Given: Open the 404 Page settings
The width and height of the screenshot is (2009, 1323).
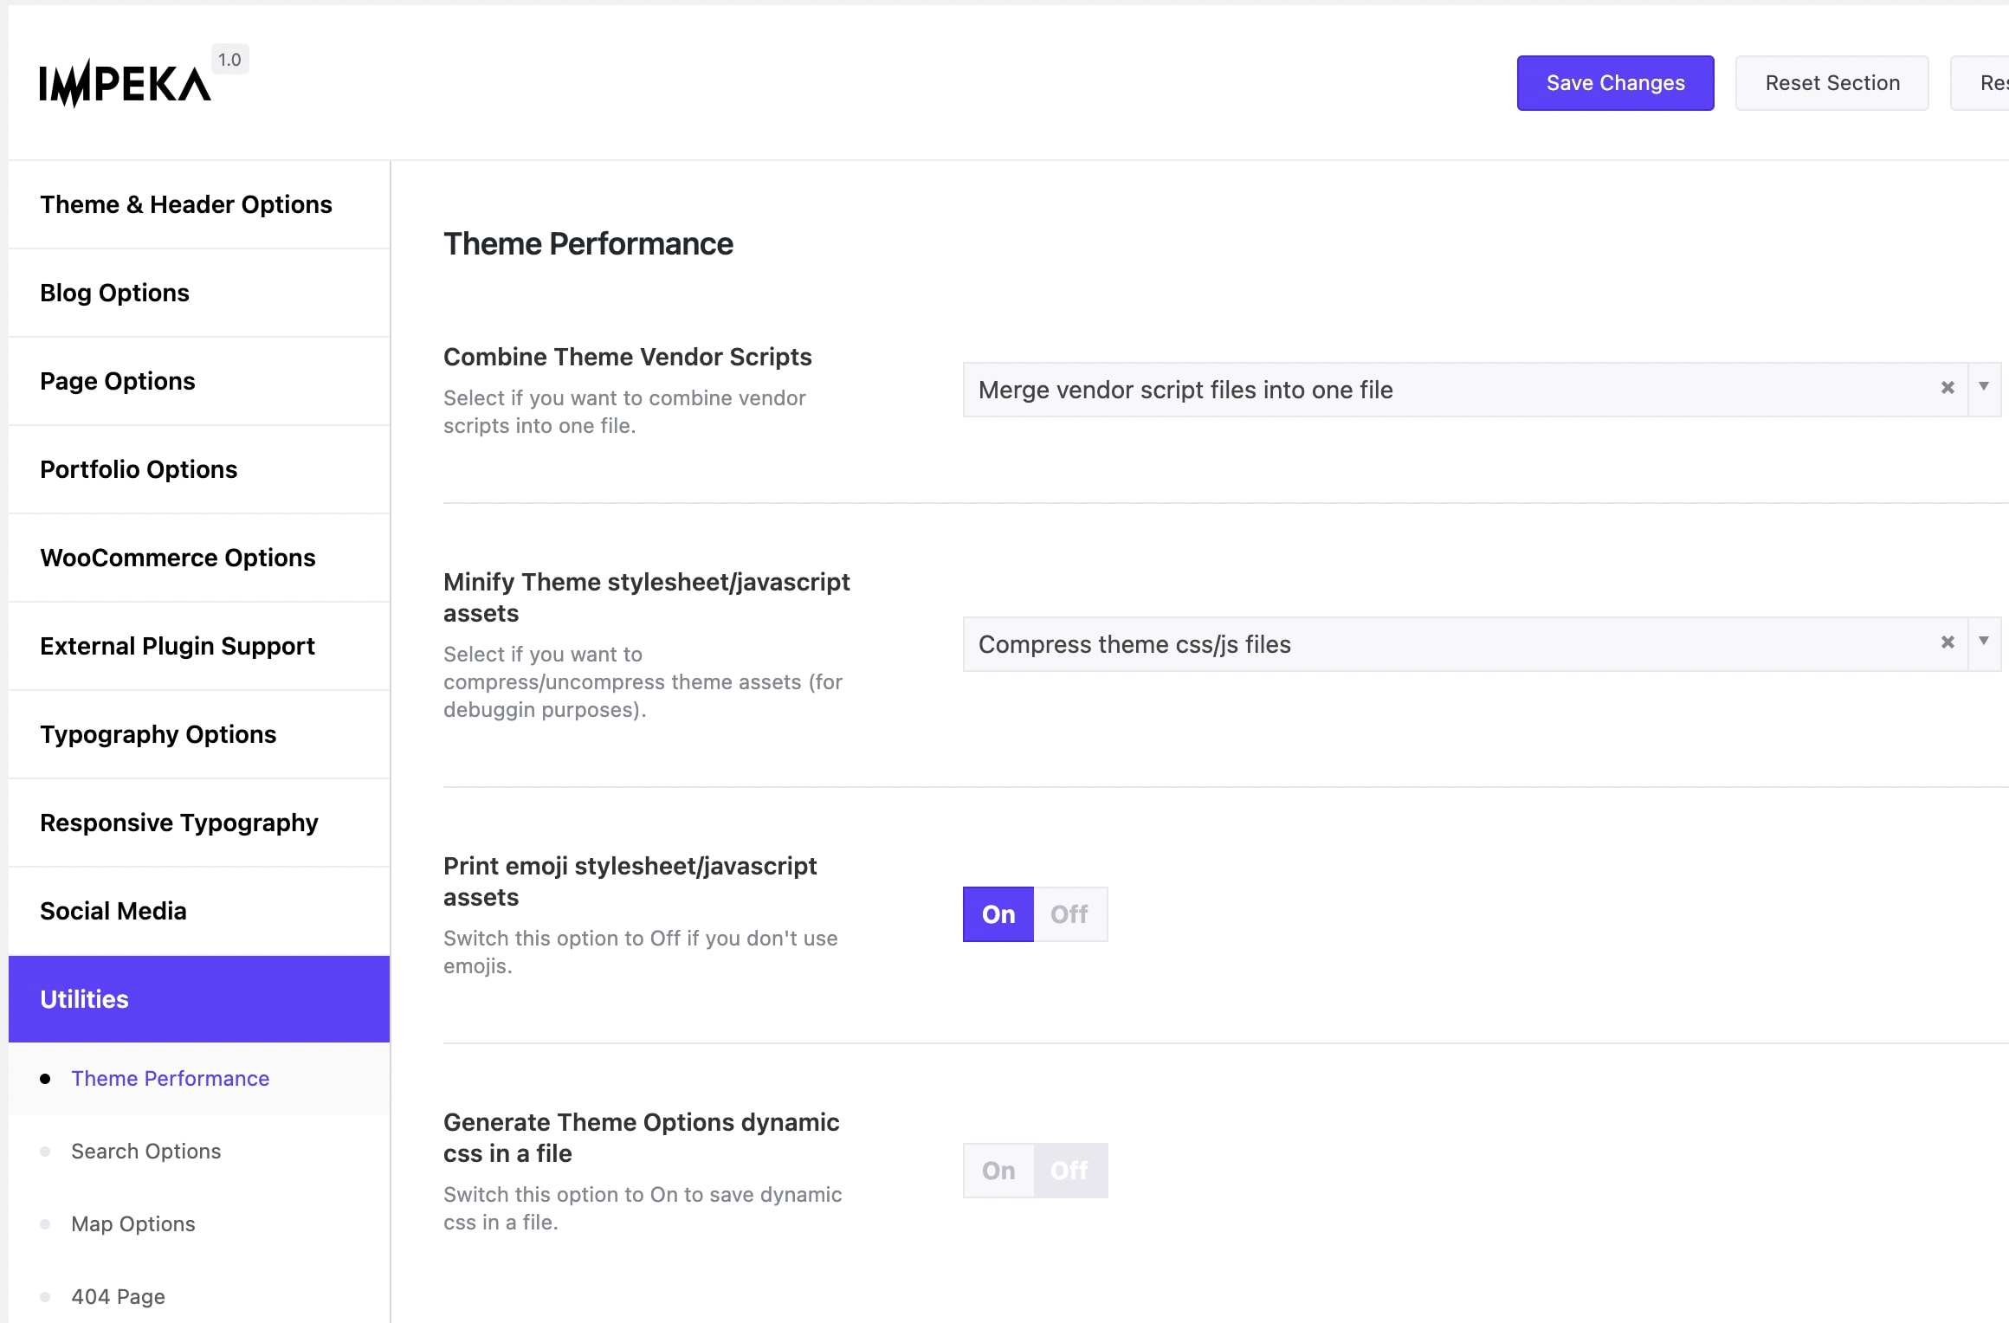Looking at the screenshot, I should [x=118, y=1296].
